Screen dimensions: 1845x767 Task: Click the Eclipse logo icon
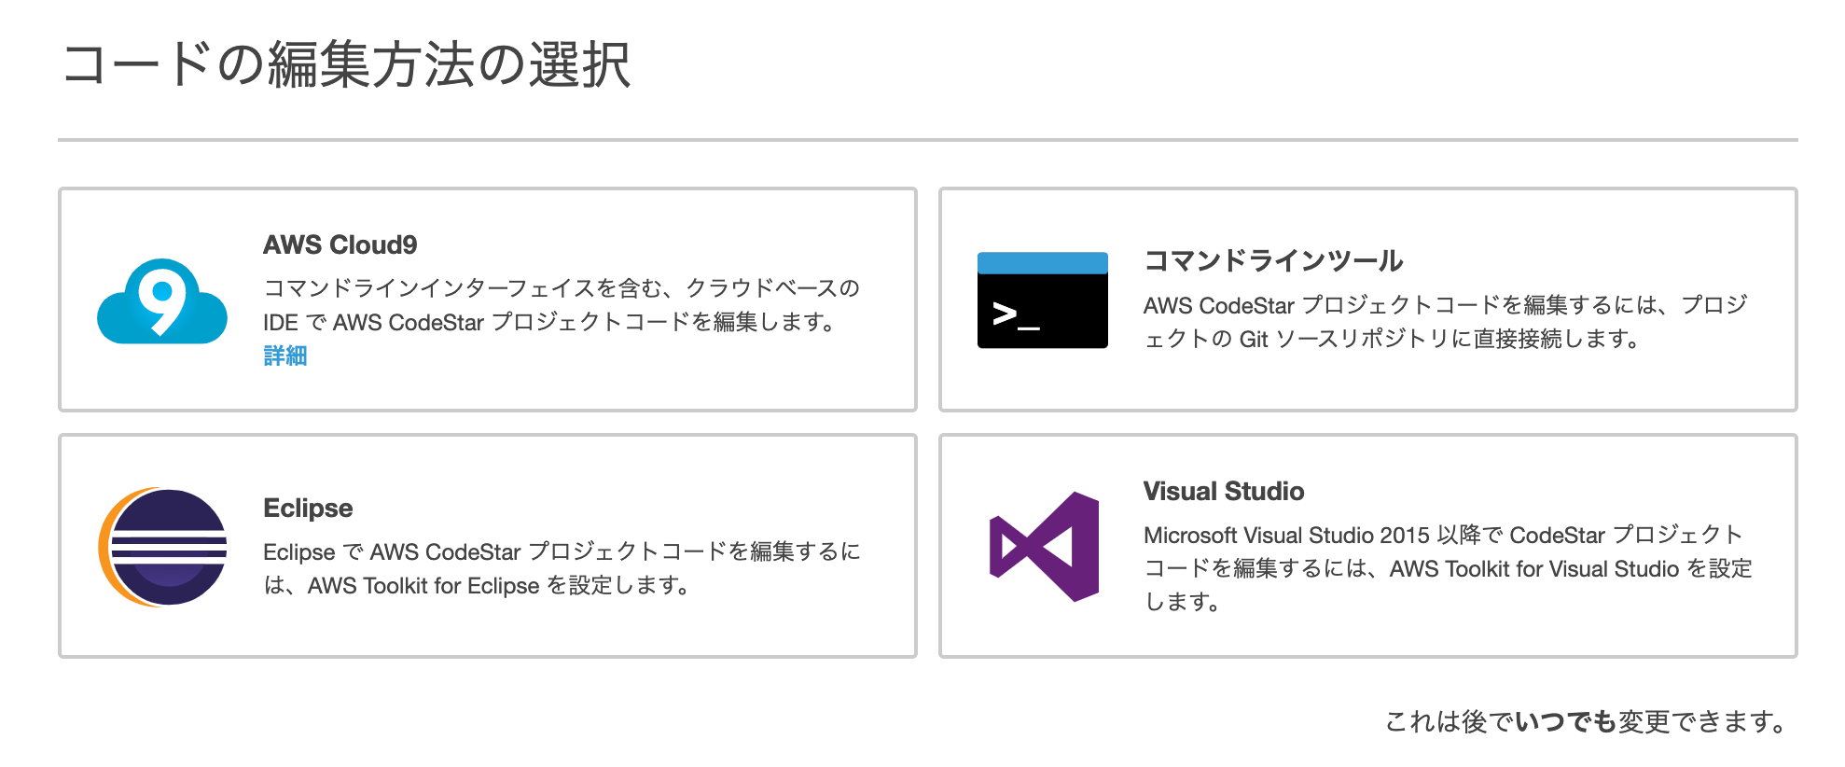tap(162, 547)
